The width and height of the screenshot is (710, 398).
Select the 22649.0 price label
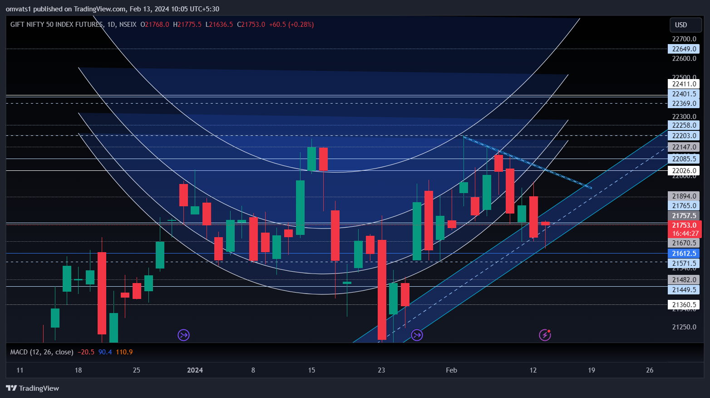pyautogui.click(x=684, y=49)
